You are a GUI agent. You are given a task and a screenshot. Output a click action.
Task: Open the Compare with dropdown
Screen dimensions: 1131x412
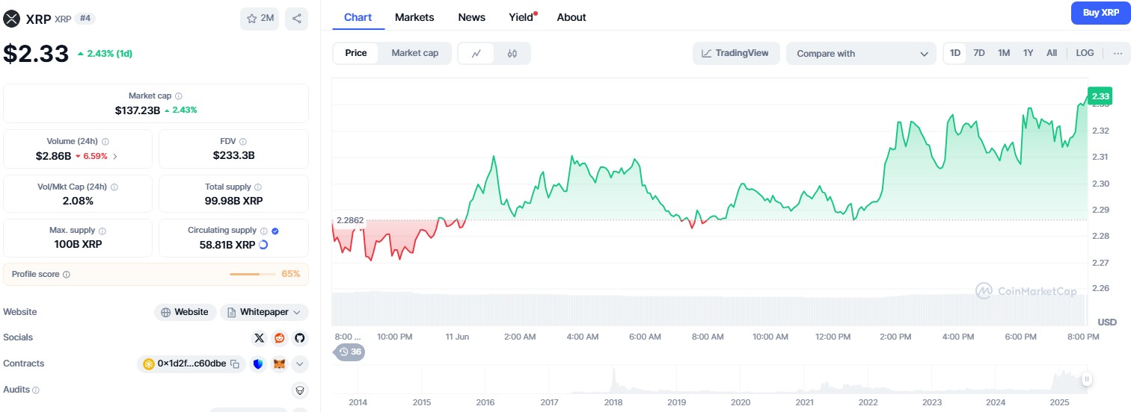click(x=861, y=54)
